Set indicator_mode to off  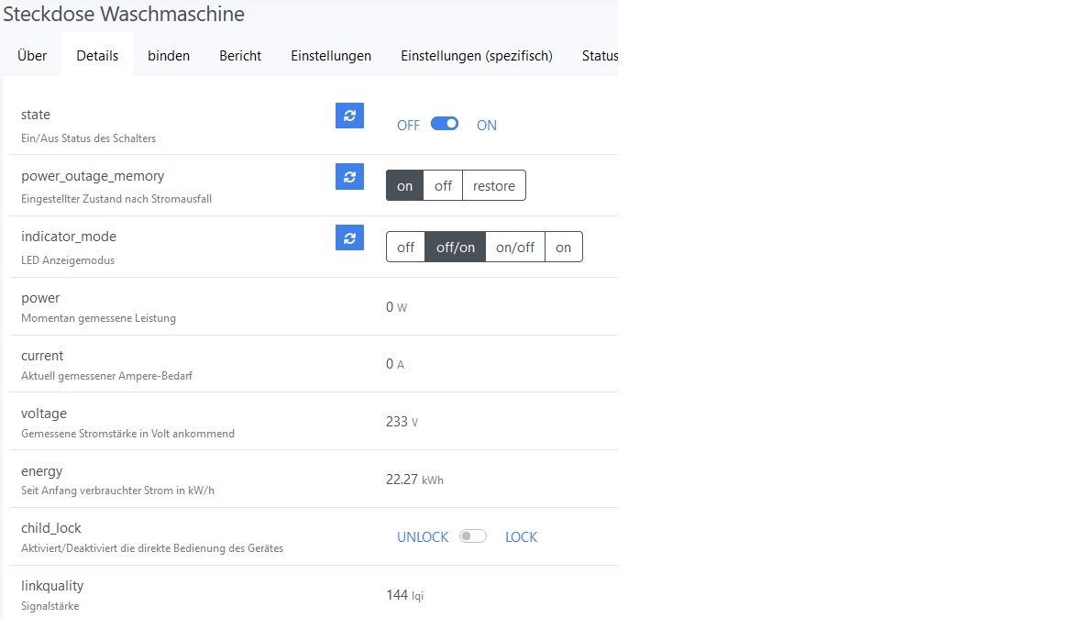[x=405, y=247]
